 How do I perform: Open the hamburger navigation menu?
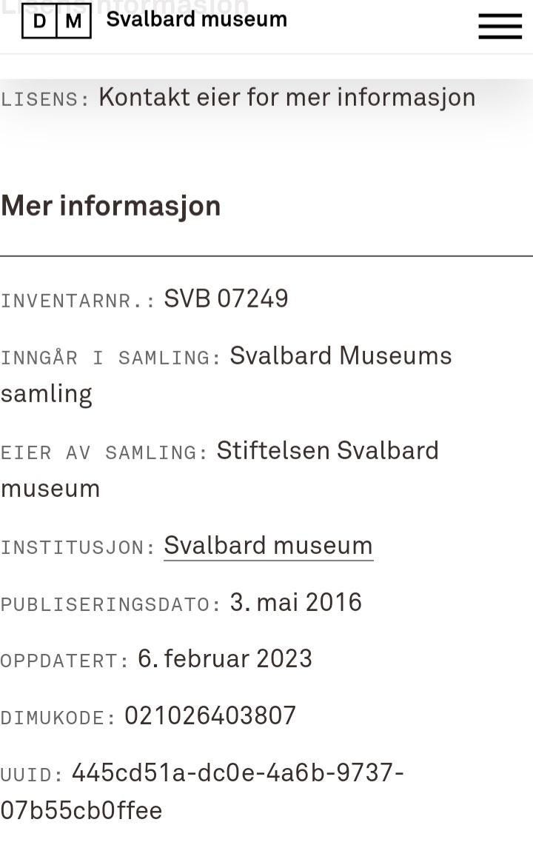(x=500, y=24)
